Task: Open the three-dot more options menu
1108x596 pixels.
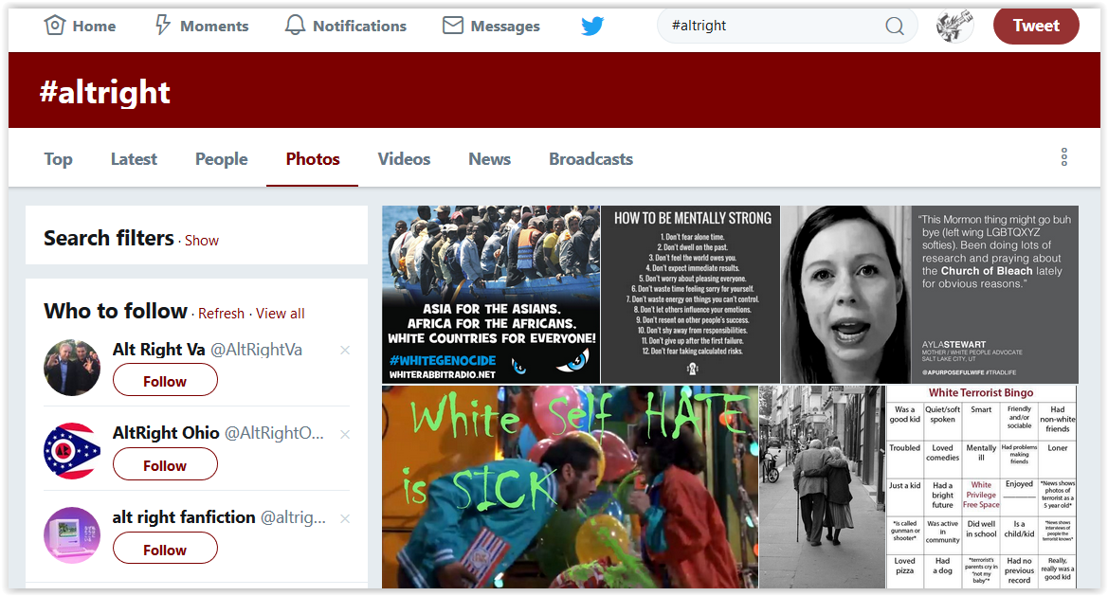Action: point(1063,156)
